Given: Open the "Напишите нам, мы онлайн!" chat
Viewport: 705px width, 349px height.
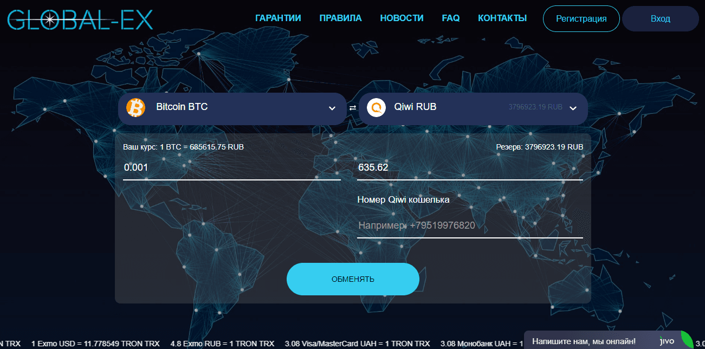Looking at the screenshot, I should tap(583, 341).
